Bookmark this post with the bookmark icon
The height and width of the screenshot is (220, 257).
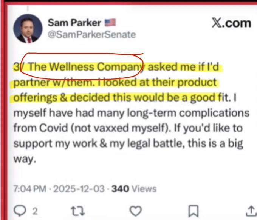click(194, 211)
